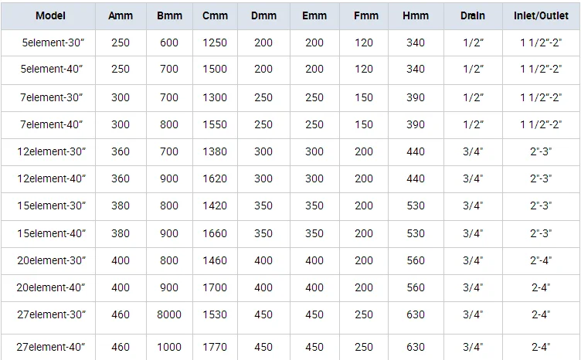
Task: Select the Inlet/Outlet column header
Action: click(x=541, y=15)
